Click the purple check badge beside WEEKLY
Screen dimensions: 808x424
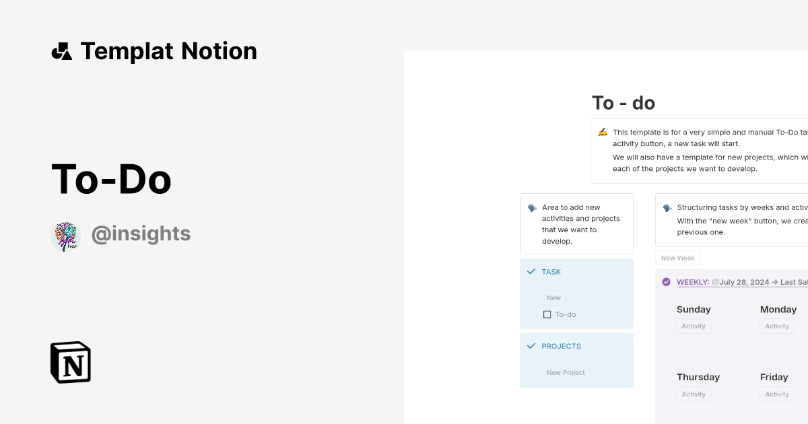pos(666,281)
